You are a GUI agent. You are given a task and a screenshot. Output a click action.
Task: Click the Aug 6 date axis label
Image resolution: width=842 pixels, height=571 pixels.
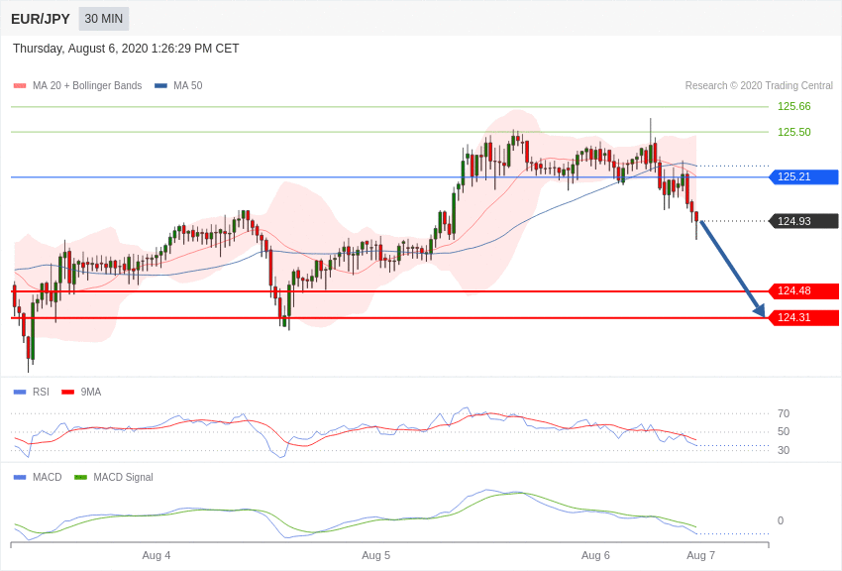pyautogui.click(x=595, y=555)
